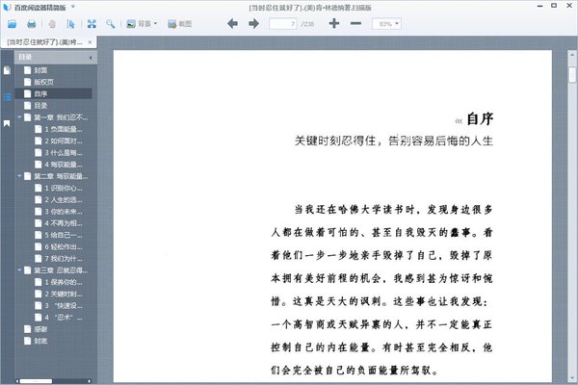Collapse the 第三章 chapter tree node

(20, 270)
